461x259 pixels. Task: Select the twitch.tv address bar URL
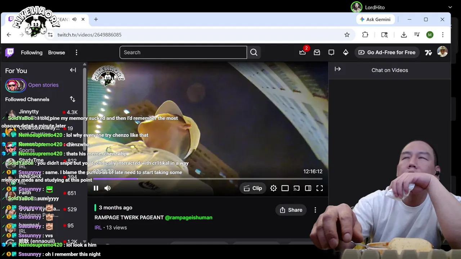tap(89, 35)
